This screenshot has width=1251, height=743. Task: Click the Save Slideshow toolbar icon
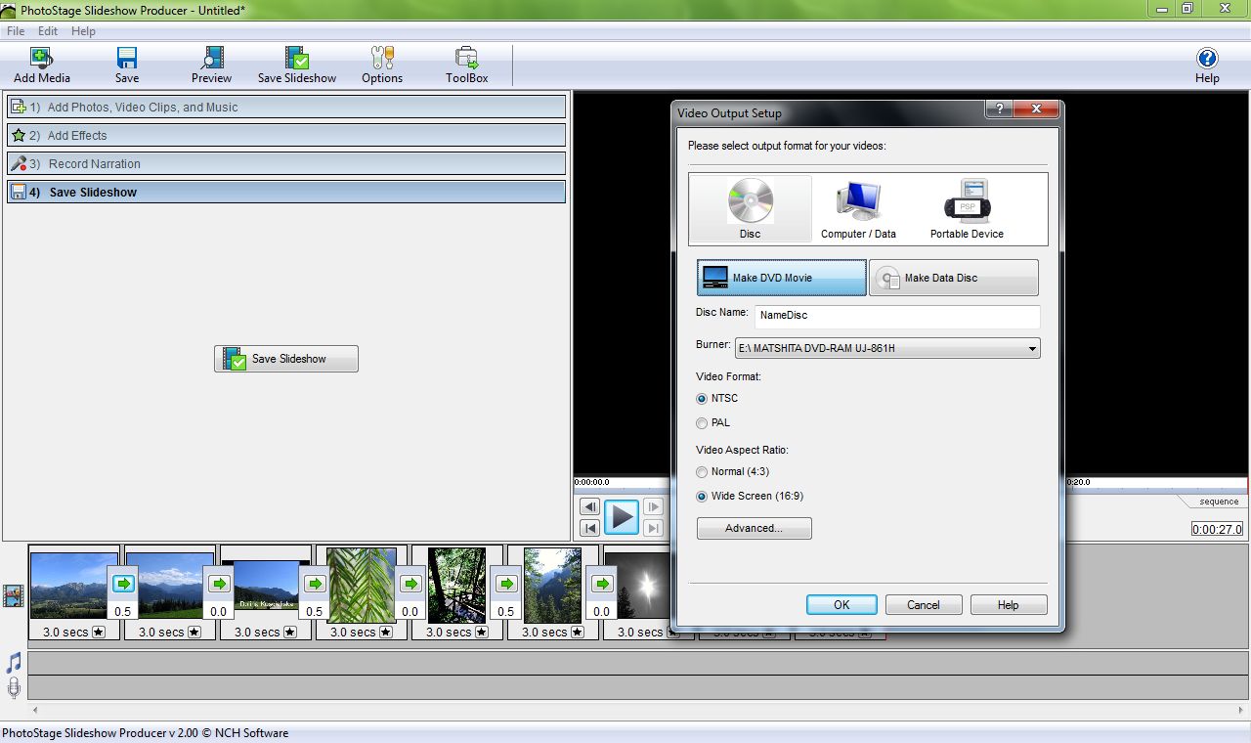pos(297,66)
